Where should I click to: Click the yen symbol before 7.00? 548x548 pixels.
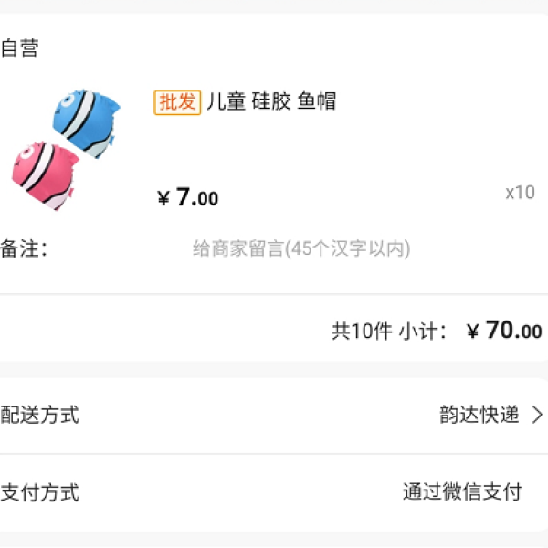[x=163, y=198]
